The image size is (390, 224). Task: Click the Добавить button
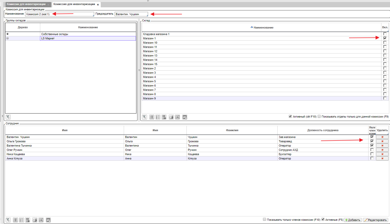352,220
